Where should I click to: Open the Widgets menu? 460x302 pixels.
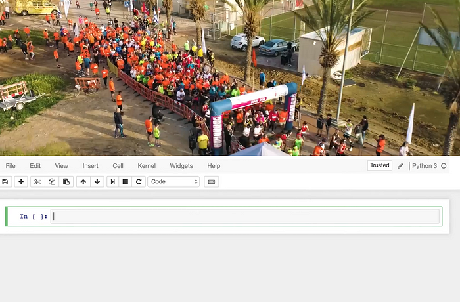click(x=181, y=166)
